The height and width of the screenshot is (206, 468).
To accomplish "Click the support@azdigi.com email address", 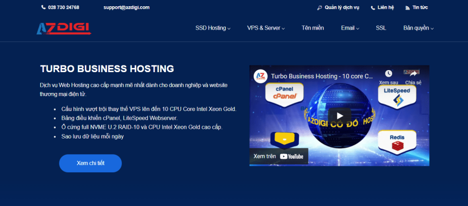I will 126,7.
